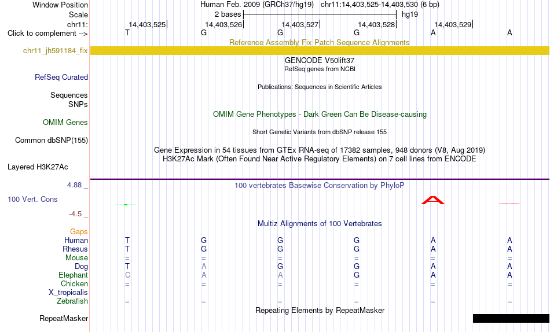Click 100 vertebrates Basewise Conservation by PhyloP title

point(320,186)
